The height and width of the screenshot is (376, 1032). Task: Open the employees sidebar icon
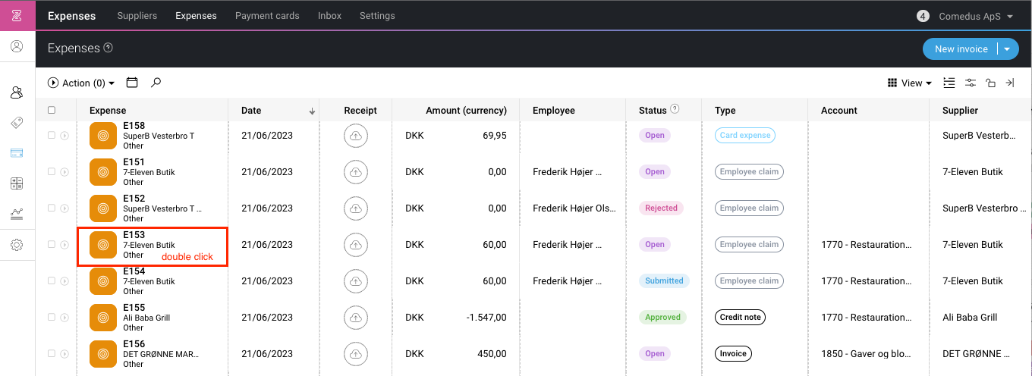(x=17, y=92)
